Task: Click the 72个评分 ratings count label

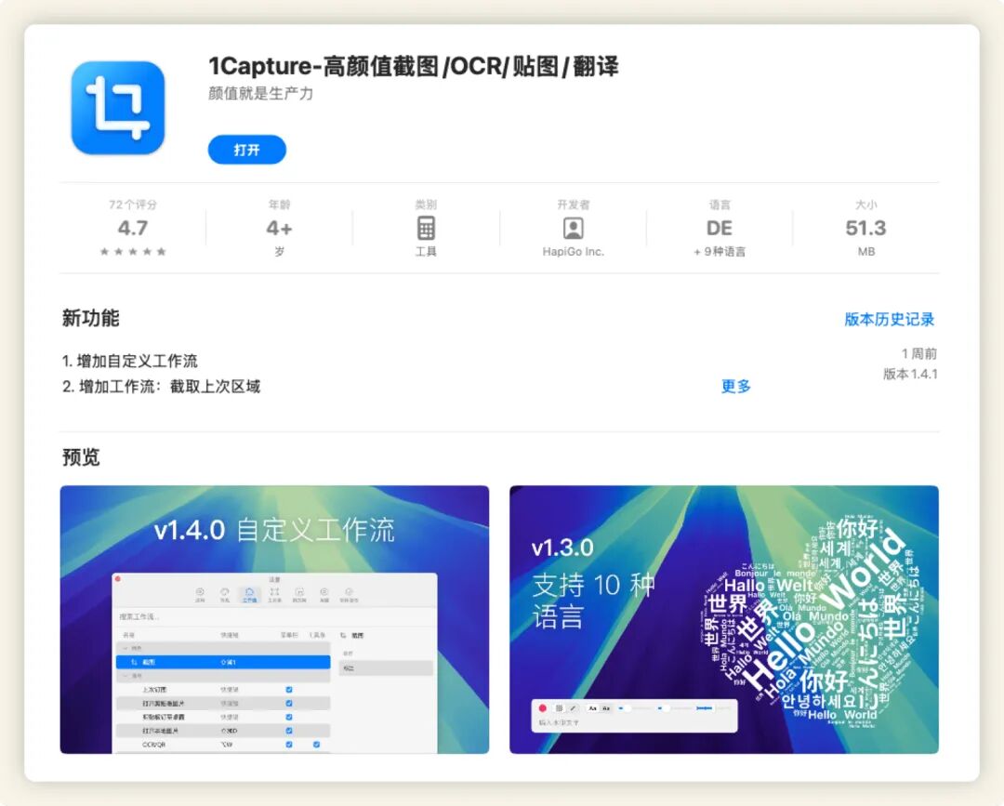Action: pos(133,205)
